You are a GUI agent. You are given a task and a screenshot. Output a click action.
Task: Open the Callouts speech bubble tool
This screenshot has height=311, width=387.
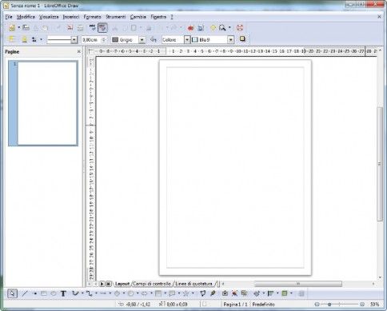[172, 293]
